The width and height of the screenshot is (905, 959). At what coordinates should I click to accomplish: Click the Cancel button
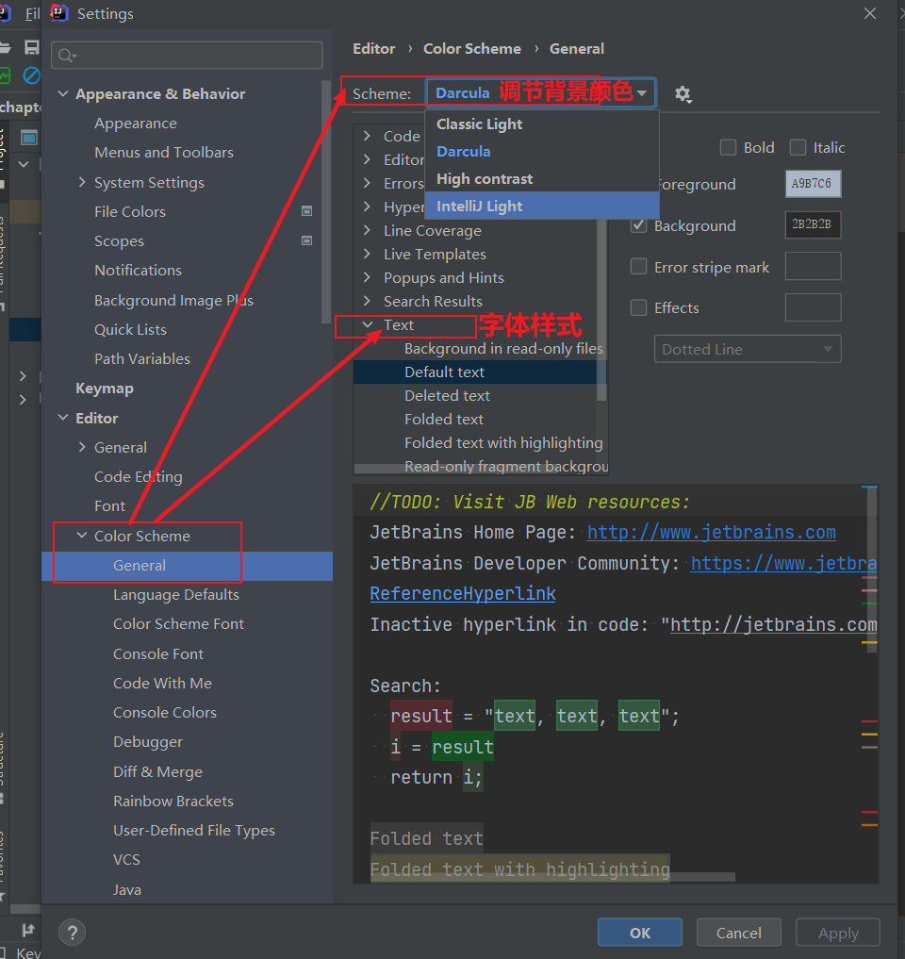739,933
